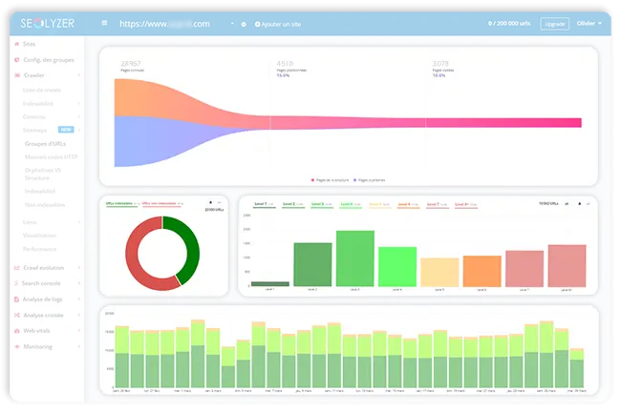Click the levels chart's more-options icon
This screenshot has height=412, width=621.
click(589, 204)
